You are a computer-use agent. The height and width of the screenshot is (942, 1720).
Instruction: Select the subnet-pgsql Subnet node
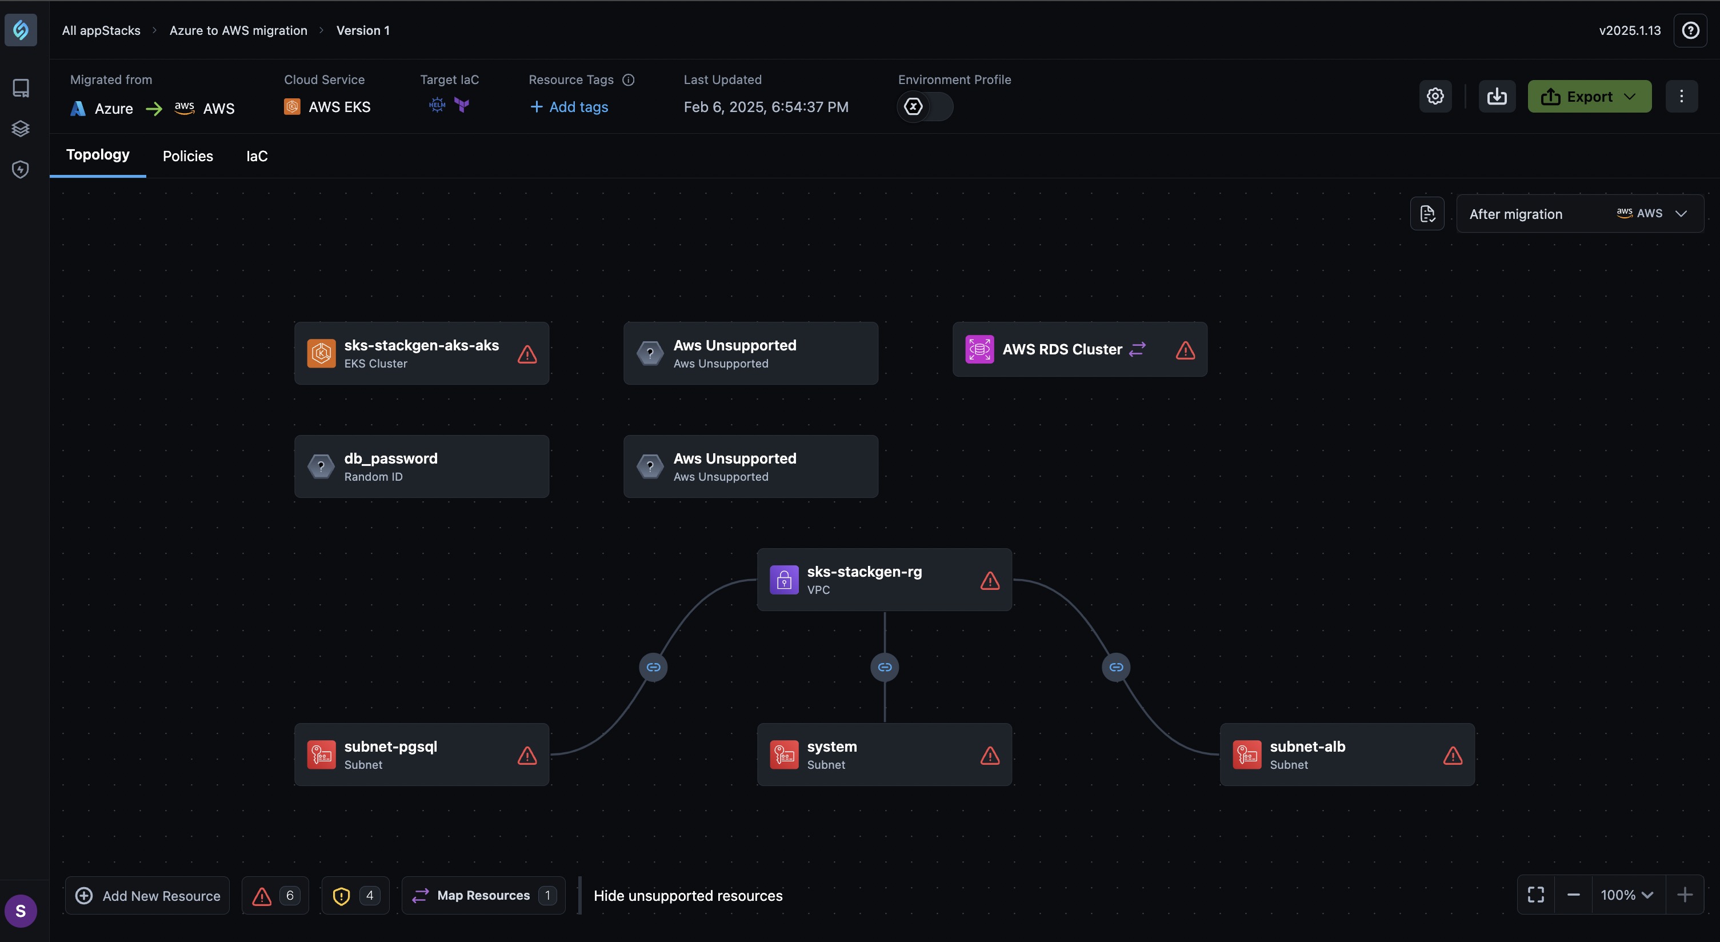421,755
